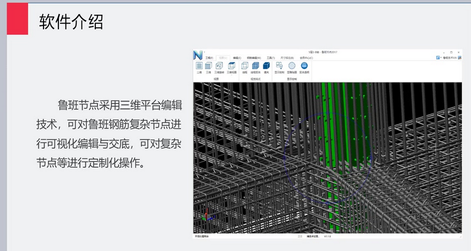
Task: Open the 工程(F) menu tab
Action: pyautogui.click(x=209, y=58)
